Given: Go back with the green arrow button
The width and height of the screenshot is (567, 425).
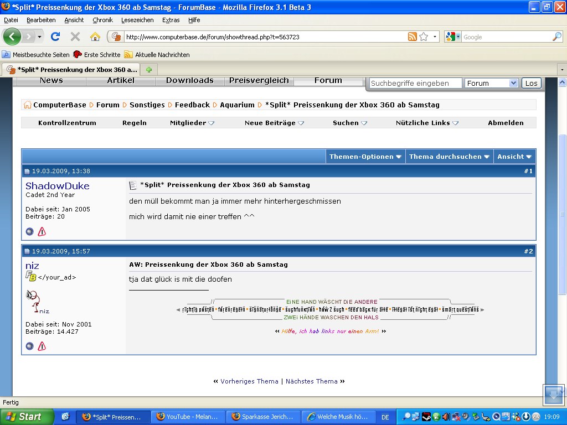Looking at the screenshot, I should (x=12, y=37).
